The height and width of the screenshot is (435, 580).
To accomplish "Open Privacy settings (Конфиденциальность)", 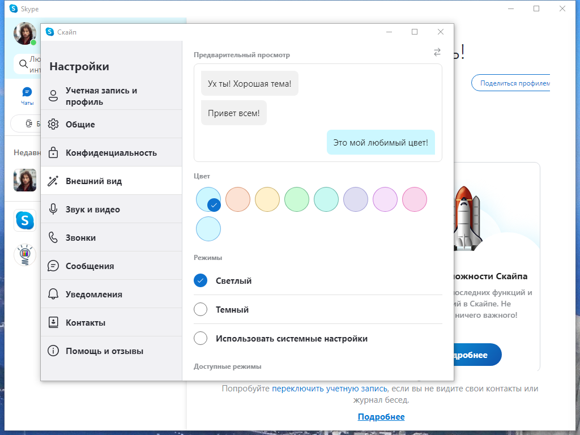I will click(112, 152).
